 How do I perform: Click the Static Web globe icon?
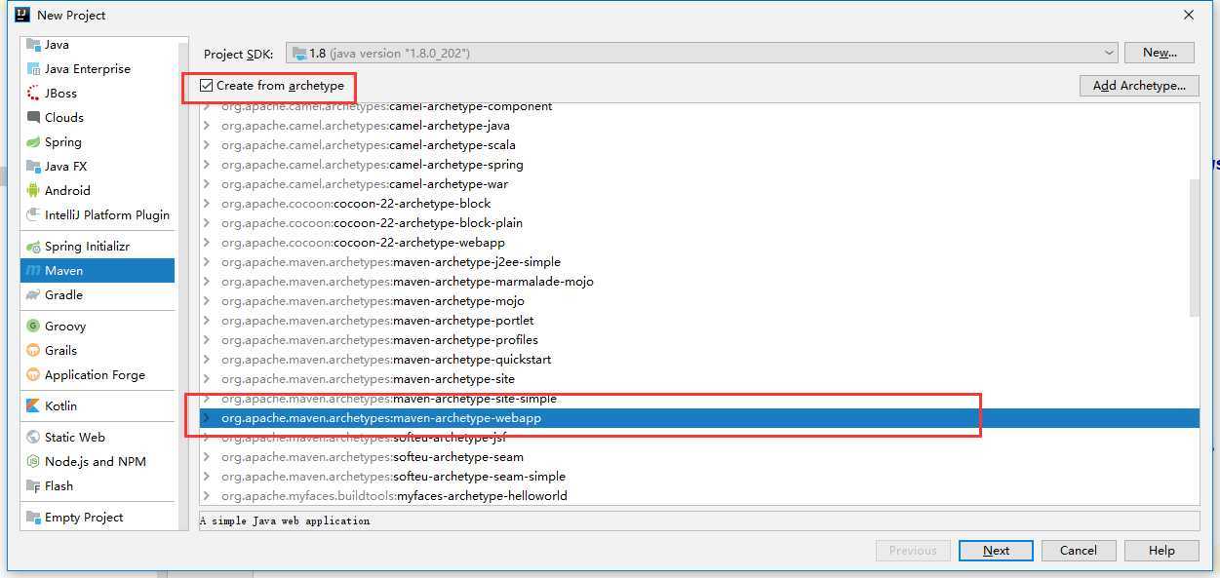pyautogui.click(x=33, y=438)
